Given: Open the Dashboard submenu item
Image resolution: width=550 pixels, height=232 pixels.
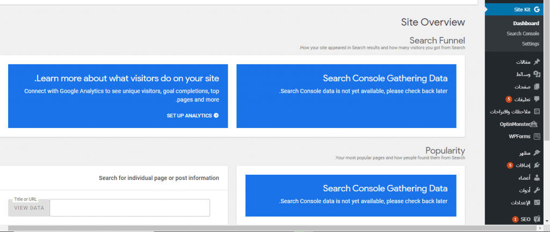Looking at the screenshot, I should [526, 24].
